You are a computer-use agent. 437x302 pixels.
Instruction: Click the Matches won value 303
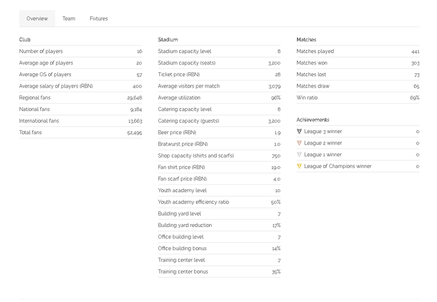click(415, 63)
